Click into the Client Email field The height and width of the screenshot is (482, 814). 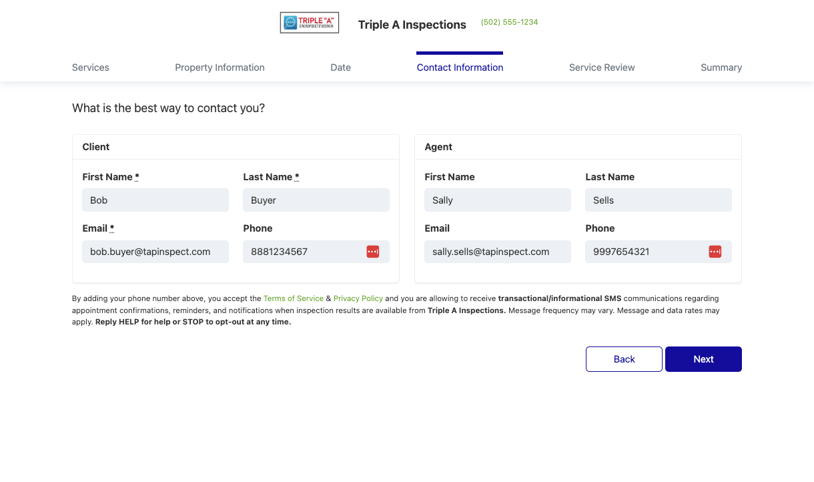155,252
